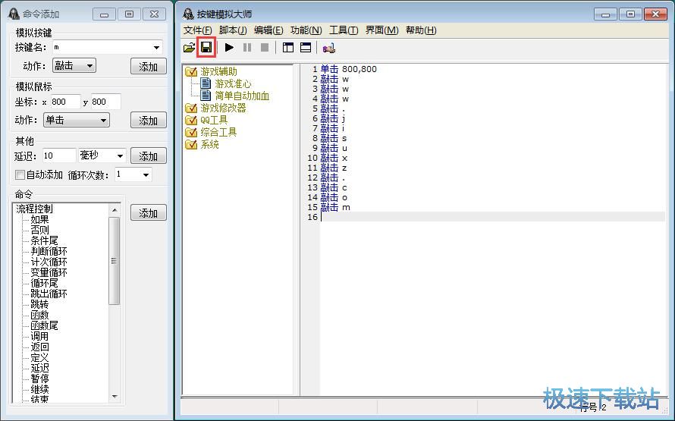Select 跳转 command in list

pos(39,304)
